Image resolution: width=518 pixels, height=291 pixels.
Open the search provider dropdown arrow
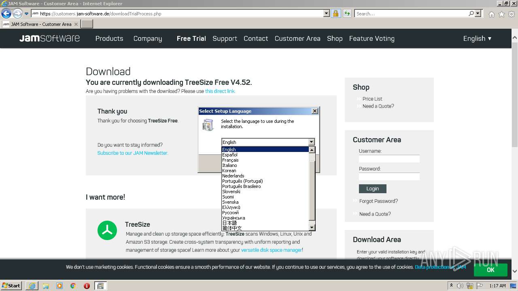pyautogui.click(x=478, y=13)
